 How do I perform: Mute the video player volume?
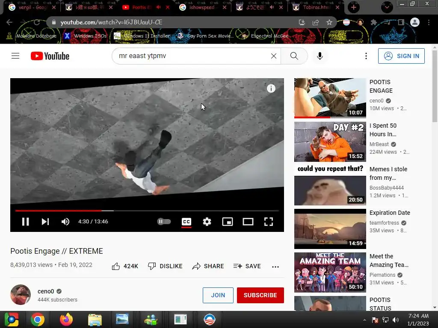click(x=65, y=222)
